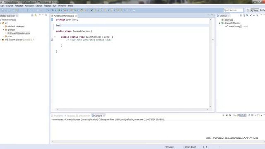Open the Display Selected Console dropdown
Image resolution: width=265 pixels, height=149 pixels.
tap(255, 115)
